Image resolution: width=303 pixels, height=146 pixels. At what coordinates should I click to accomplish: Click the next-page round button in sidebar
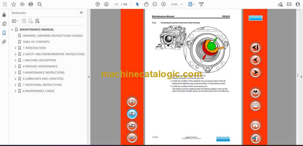coord(255,72)
